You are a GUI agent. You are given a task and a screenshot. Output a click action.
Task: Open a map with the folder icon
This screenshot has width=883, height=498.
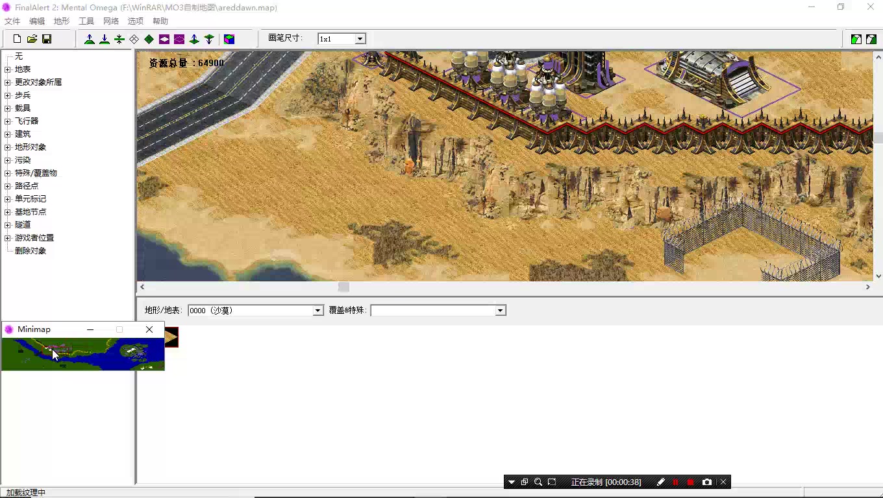click(32, 39)
